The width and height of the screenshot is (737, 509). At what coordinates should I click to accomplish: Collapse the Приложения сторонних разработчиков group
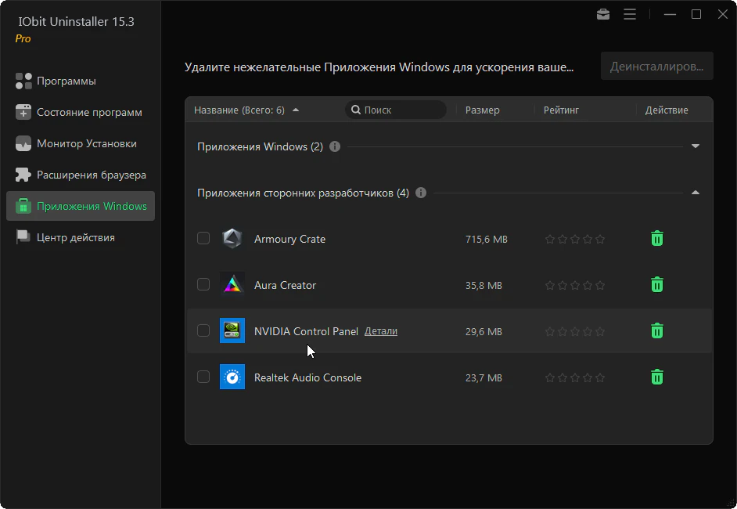(696, 193)
